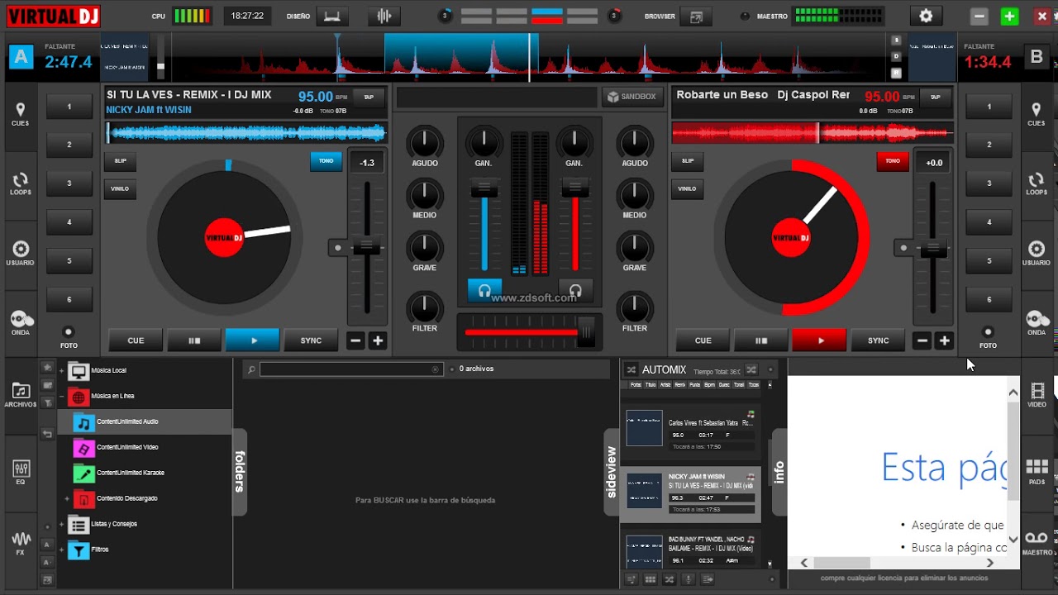The image size is (1058, 595).
Task: Click hot cue 1 on left deck
Action: [69, 107]
